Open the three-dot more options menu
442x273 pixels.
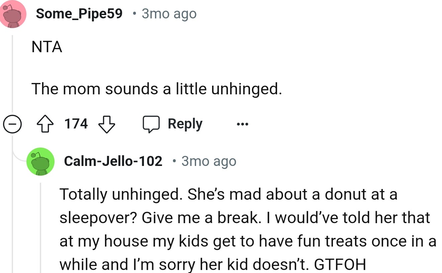[x=242, y=124]
